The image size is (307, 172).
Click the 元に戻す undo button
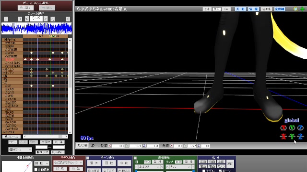(x=25, y=8)
